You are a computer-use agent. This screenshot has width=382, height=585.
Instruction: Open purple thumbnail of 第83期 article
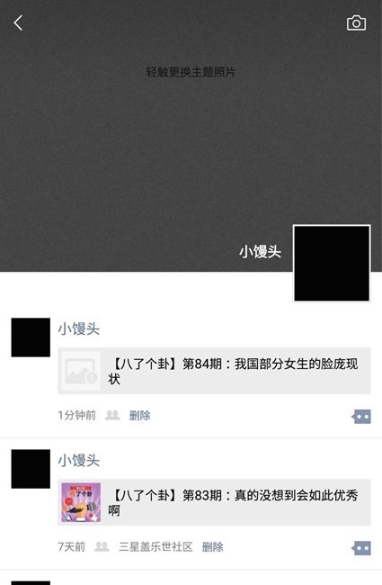click(81, 502)
